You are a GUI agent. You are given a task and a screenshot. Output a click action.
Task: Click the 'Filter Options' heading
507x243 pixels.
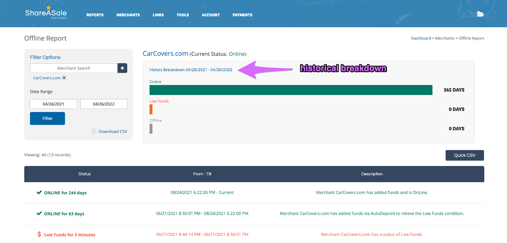[x=45, y=57]
